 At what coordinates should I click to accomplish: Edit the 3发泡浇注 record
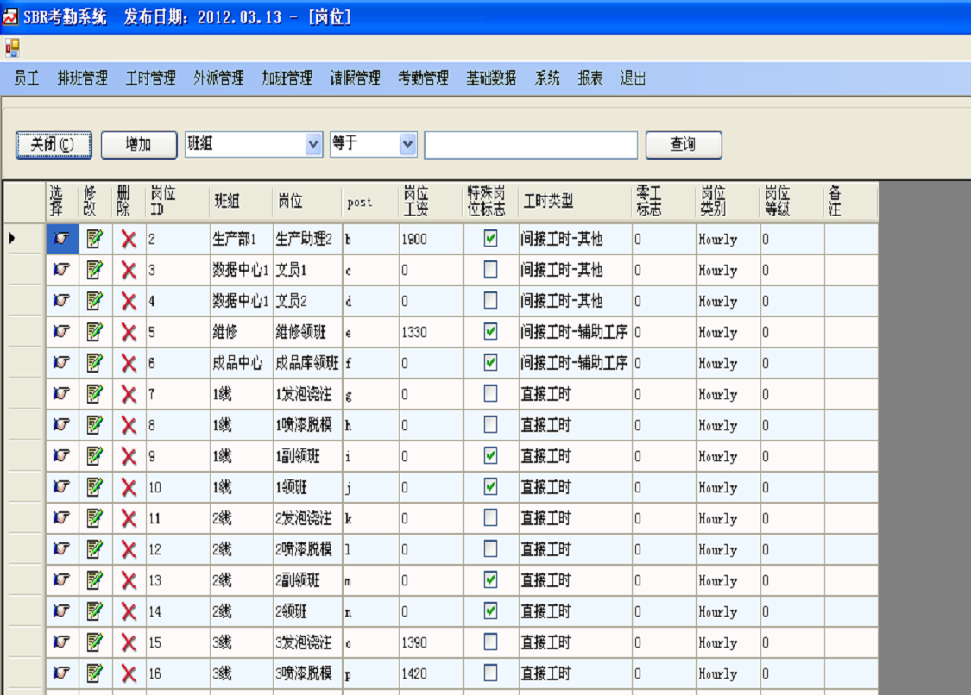click(94, 642)
